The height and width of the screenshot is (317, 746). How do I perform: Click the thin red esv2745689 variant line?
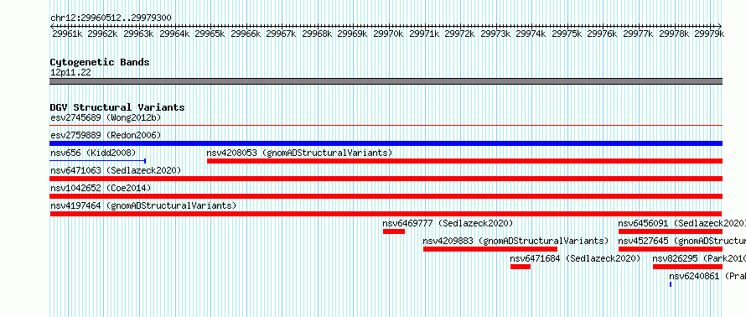[386, 126]
